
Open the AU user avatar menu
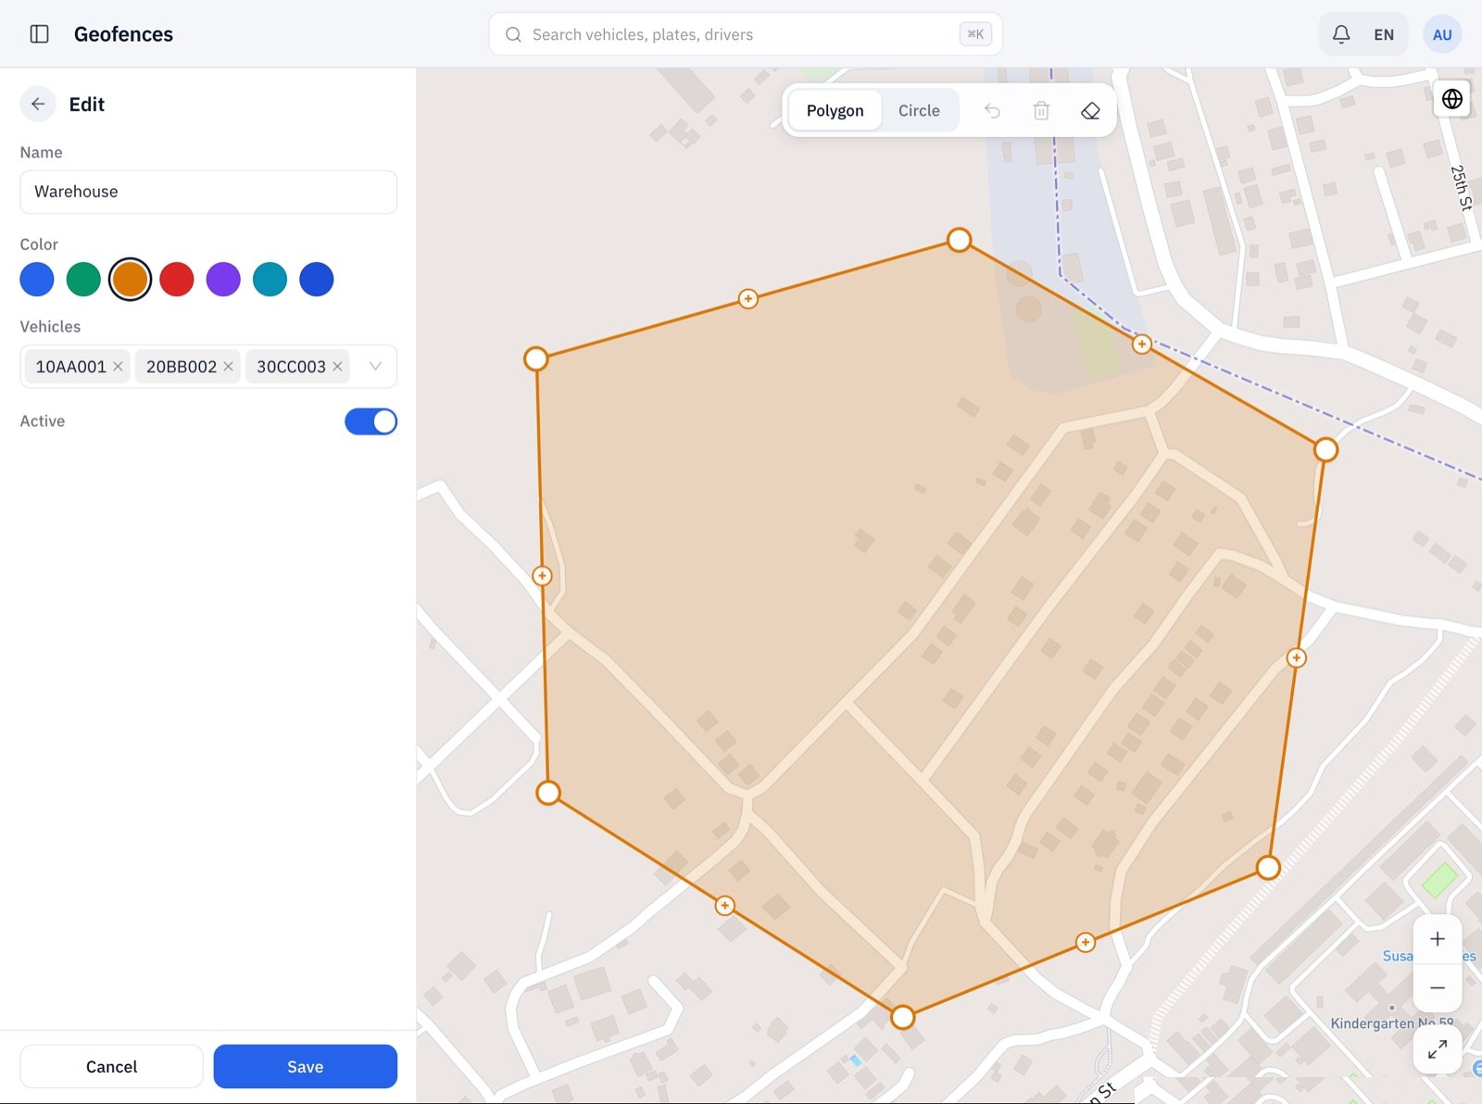pyautogui.click(x=1442, y=34)
